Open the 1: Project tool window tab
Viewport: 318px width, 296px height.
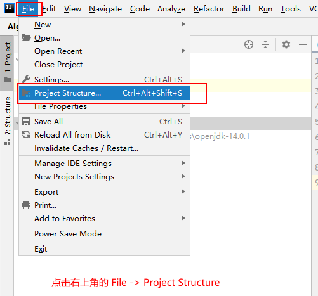click(x=7, y=63)
